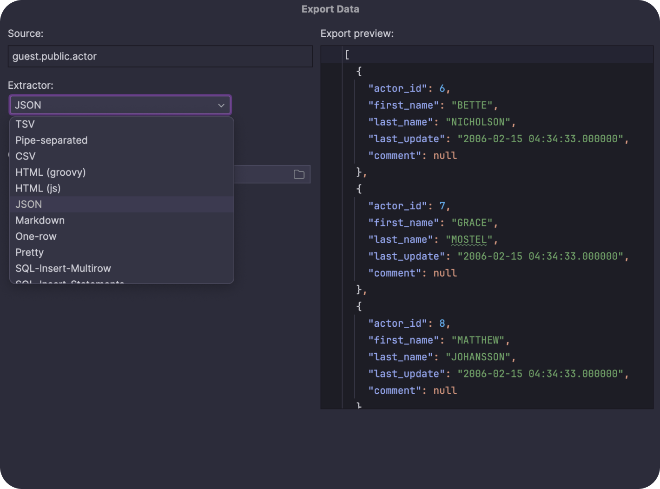Image resolution: width=660 pixels, height=489 pixels.
Task: Select SQL-Insert-Multirow option
Action: tap(63, 268)
